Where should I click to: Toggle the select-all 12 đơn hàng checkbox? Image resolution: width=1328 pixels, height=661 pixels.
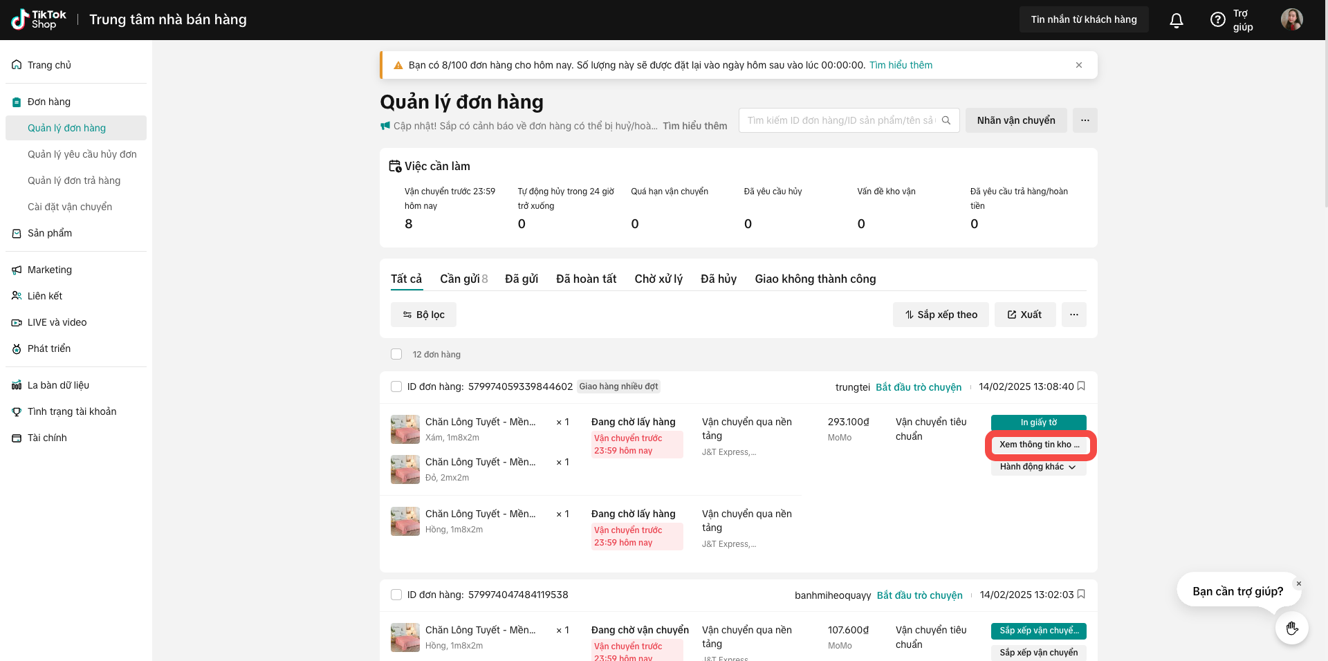[396, 354]
